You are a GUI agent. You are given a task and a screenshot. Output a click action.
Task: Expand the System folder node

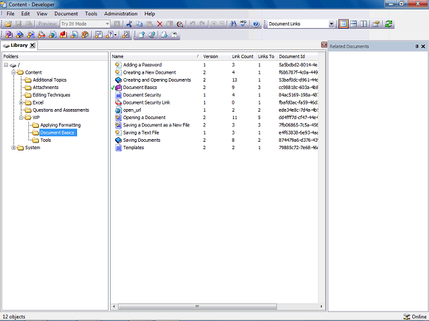pyautogui.click(x=13, y=148)
